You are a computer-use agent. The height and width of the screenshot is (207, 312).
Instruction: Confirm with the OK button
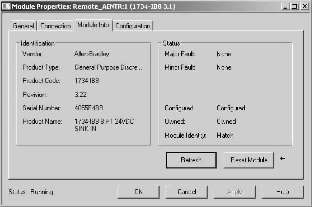coord(138,192)
